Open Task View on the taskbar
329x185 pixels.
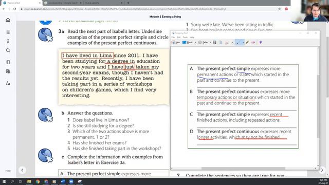pyautogui.click(x=21, y=181)
